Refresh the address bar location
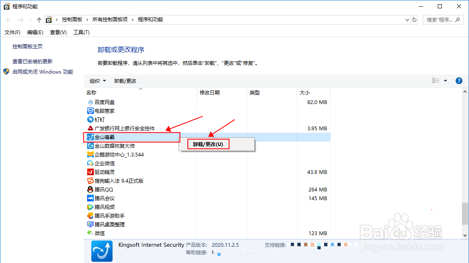The image size is (469, 263). pos(414,20)
